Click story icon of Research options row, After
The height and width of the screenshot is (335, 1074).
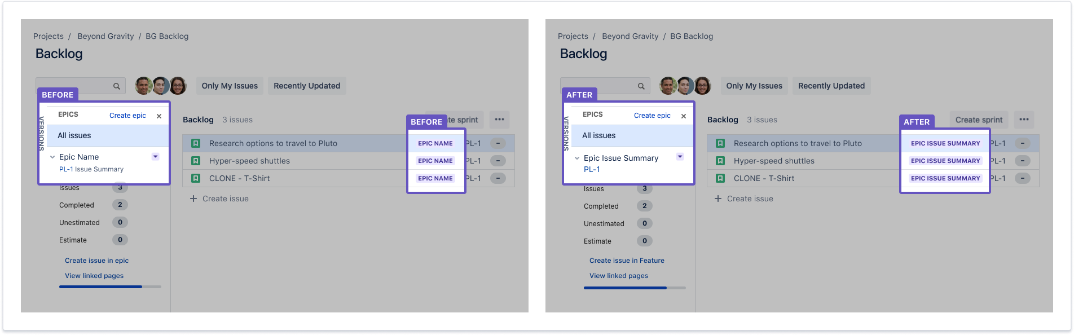point(720,143)
